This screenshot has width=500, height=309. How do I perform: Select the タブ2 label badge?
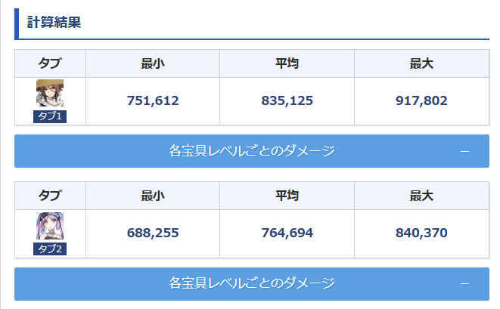pyautogui.click(x=50, y=249)
